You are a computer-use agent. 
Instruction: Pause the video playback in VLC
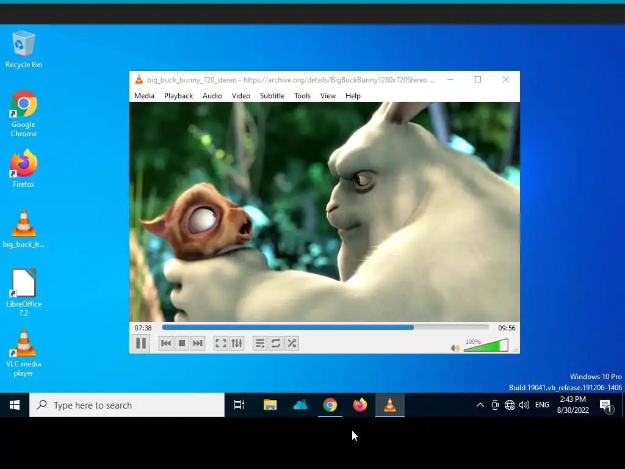click(141, 343)
